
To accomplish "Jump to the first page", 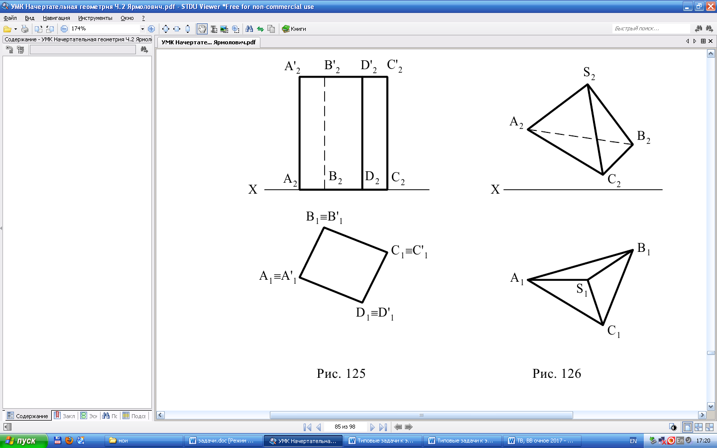I will [307, 427].
